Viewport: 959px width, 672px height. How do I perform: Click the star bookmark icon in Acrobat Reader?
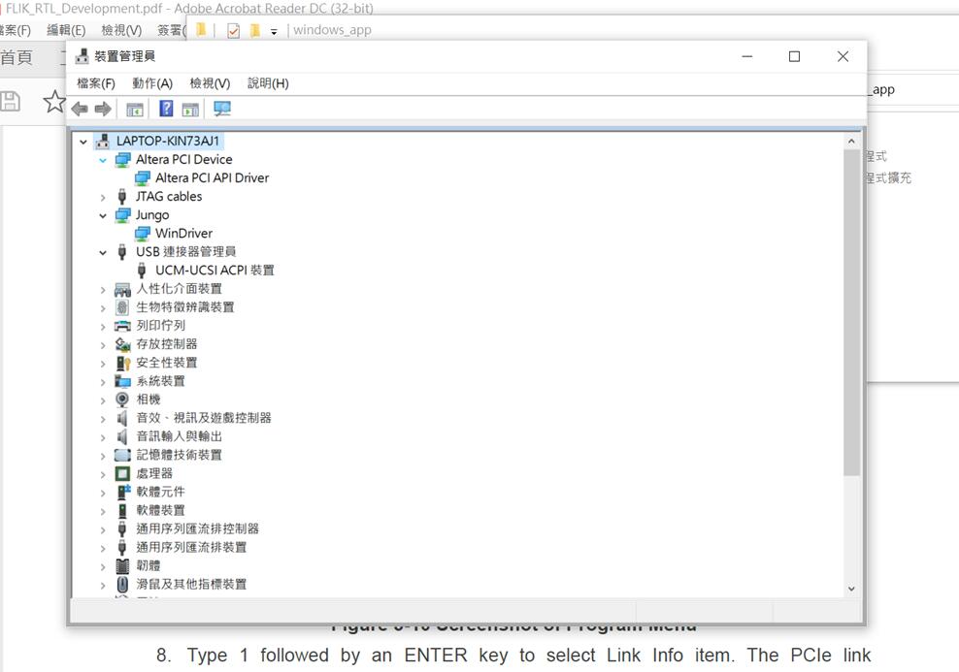click(x=54, y=102)
